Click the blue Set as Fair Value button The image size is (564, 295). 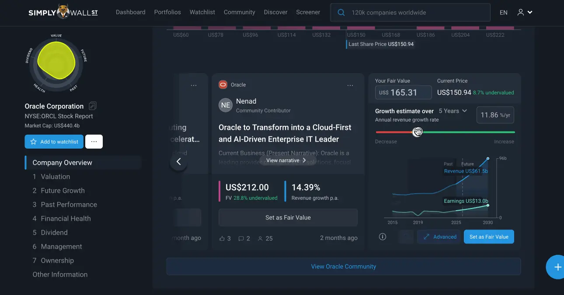(x=489, y=237)
